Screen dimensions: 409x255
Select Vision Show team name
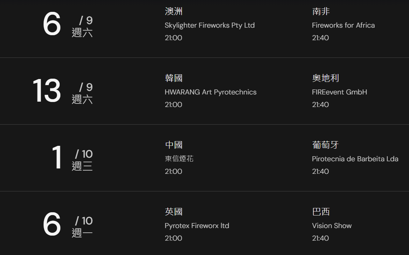tap(332, 226)
